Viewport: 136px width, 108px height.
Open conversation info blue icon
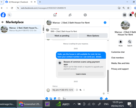pos(105,23)
